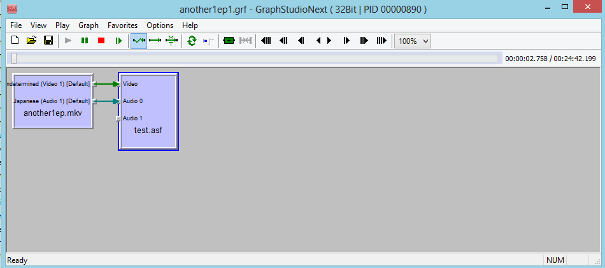605x268 pixels.
Task: Refresh the filter graph
Action: pos(192,41)
